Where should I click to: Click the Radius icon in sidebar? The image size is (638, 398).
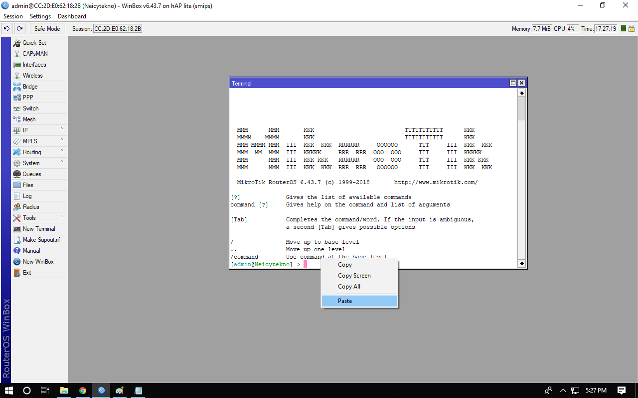coord(17,207)
